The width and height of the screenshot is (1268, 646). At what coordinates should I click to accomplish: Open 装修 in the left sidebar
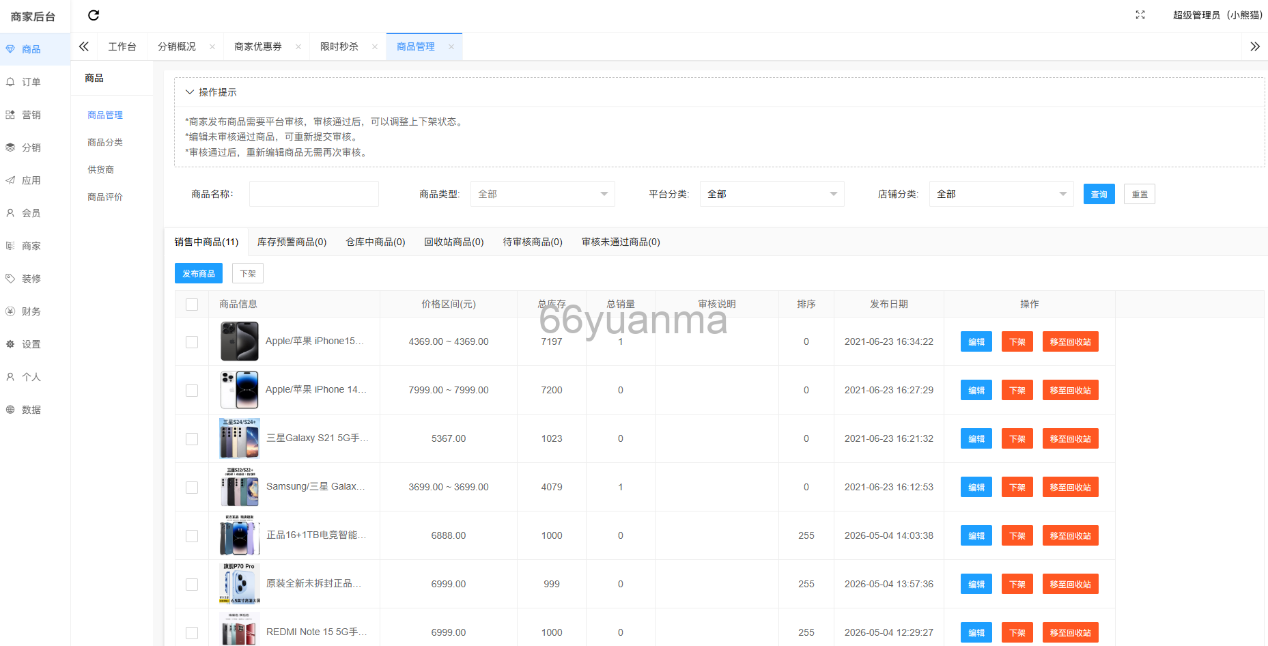35,279
